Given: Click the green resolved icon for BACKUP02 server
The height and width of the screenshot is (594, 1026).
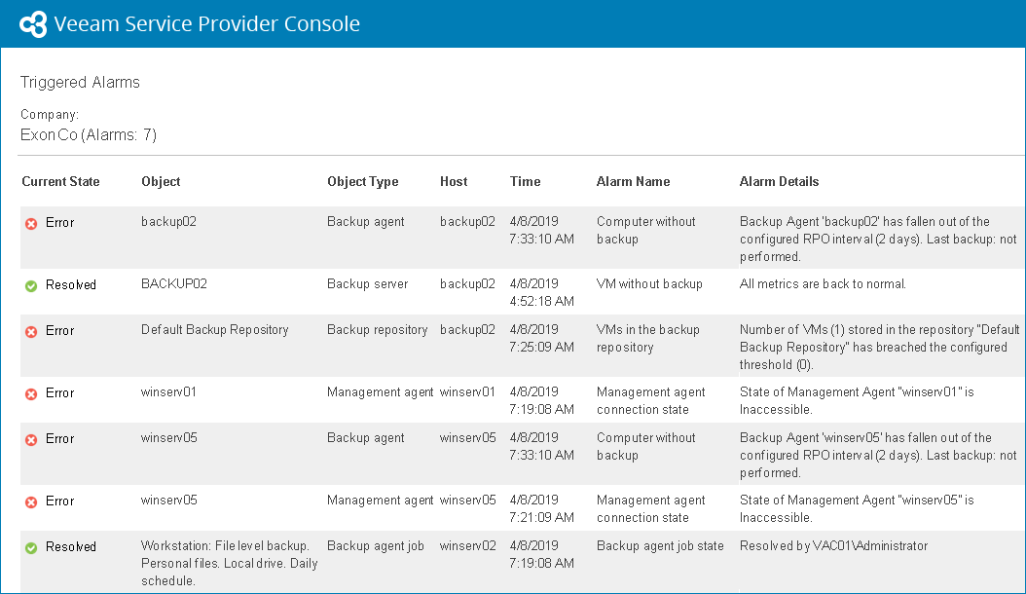Looking at the screenshot, I should [x=31, y=285].
